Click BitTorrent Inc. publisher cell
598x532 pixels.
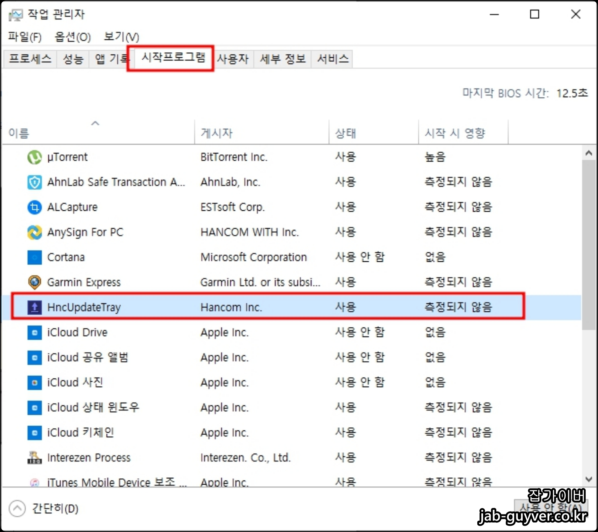(234, 157)
